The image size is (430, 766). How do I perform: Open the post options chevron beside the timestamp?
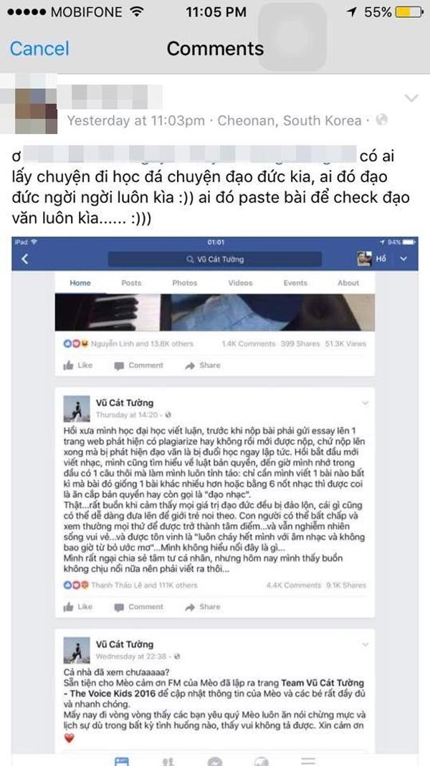[411, 99]
